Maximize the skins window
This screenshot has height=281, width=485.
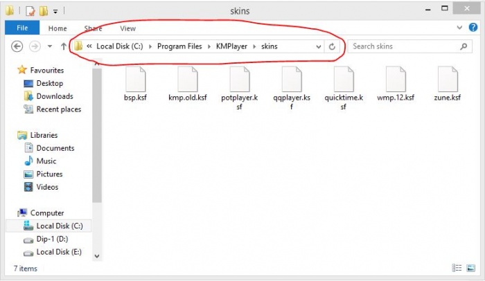pos(445,9)
